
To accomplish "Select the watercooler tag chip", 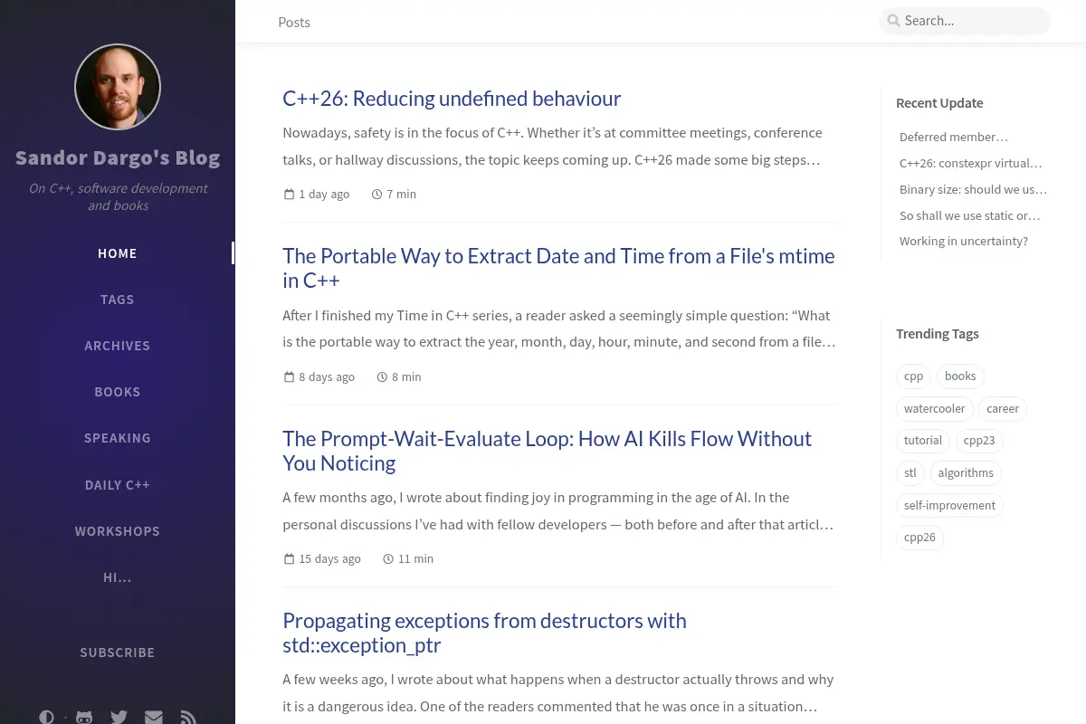I will [x=934, y=409].
